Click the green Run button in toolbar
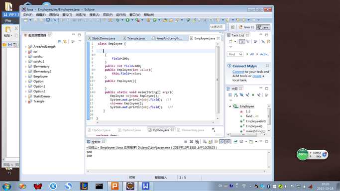Image resolution: width=340 pixels, height=191 pixels. tap(127, 20)
